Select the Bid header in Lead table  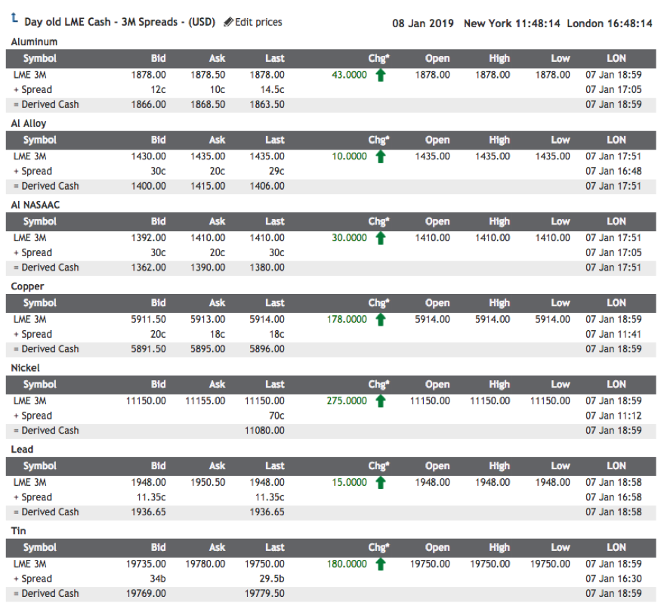[158, 466]
